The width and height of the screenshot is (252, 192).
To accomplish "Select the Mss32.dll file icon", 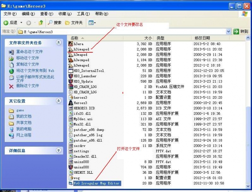I will [x=71, y=124].
